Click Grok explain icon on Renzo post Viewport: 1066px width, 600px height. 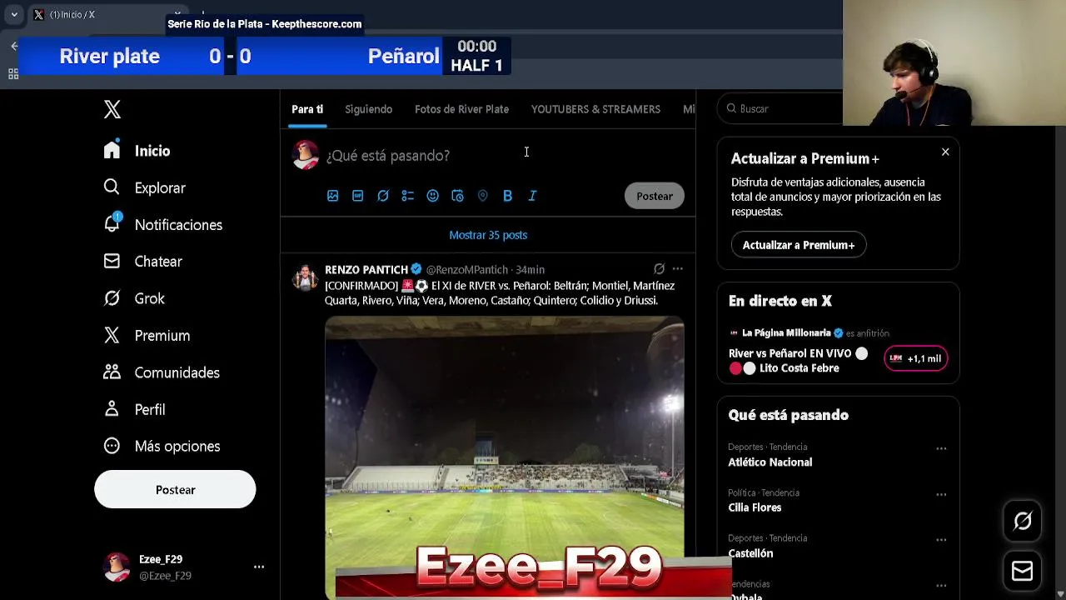[x=659, y=268]
